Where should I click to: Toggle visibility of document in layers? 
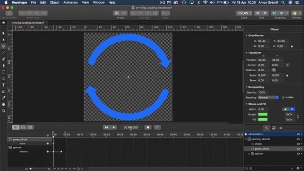click(x=298, y=134)
